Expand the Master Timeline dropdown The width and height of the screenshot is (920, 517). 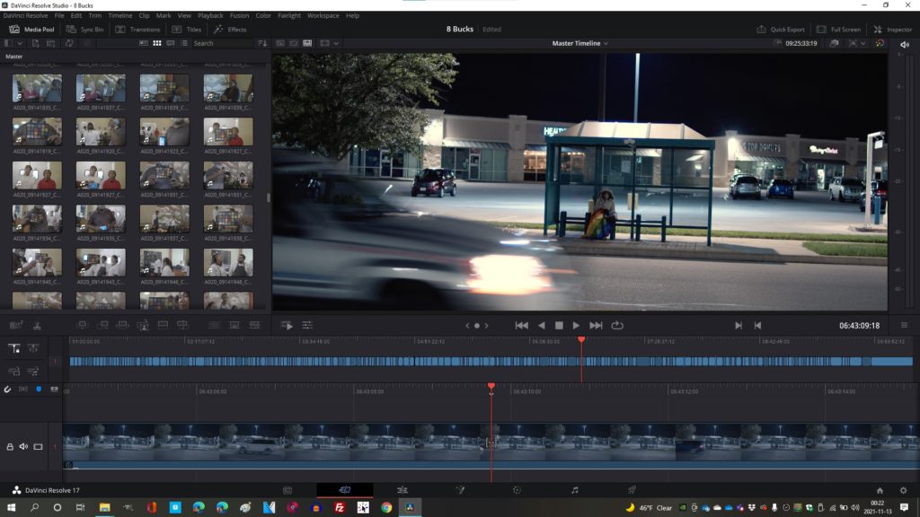point(579,43)
